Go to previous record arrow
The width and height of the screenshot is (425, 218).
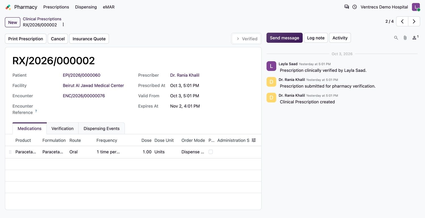402,21
